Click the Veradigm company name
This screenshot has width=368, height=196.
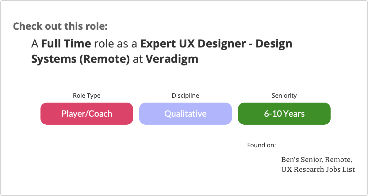tap(172, 59)
